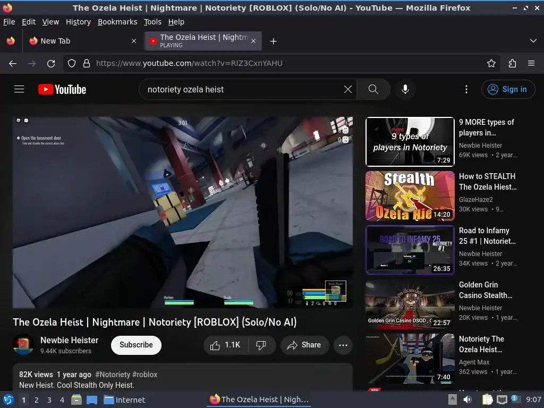
Task: Open Road to Infamy 25 thumbnail
Action: [x=410, y=250]
